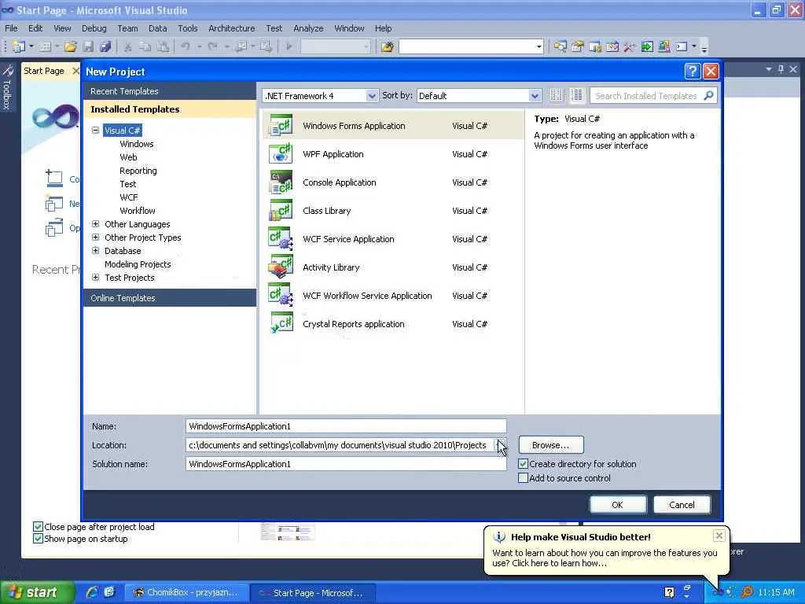
Task: Click the WCF Workflow Service Application icon
Action: [281, 296]
